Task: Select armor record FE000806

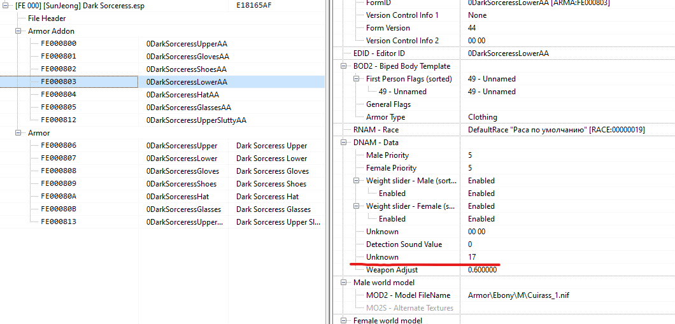Action: tap(59, 145)
